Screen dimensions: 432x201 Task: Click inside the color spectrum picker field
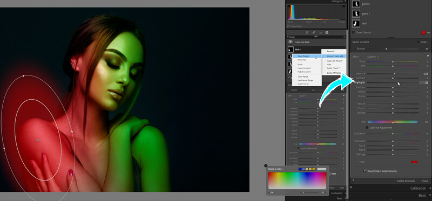pos(298,181)
